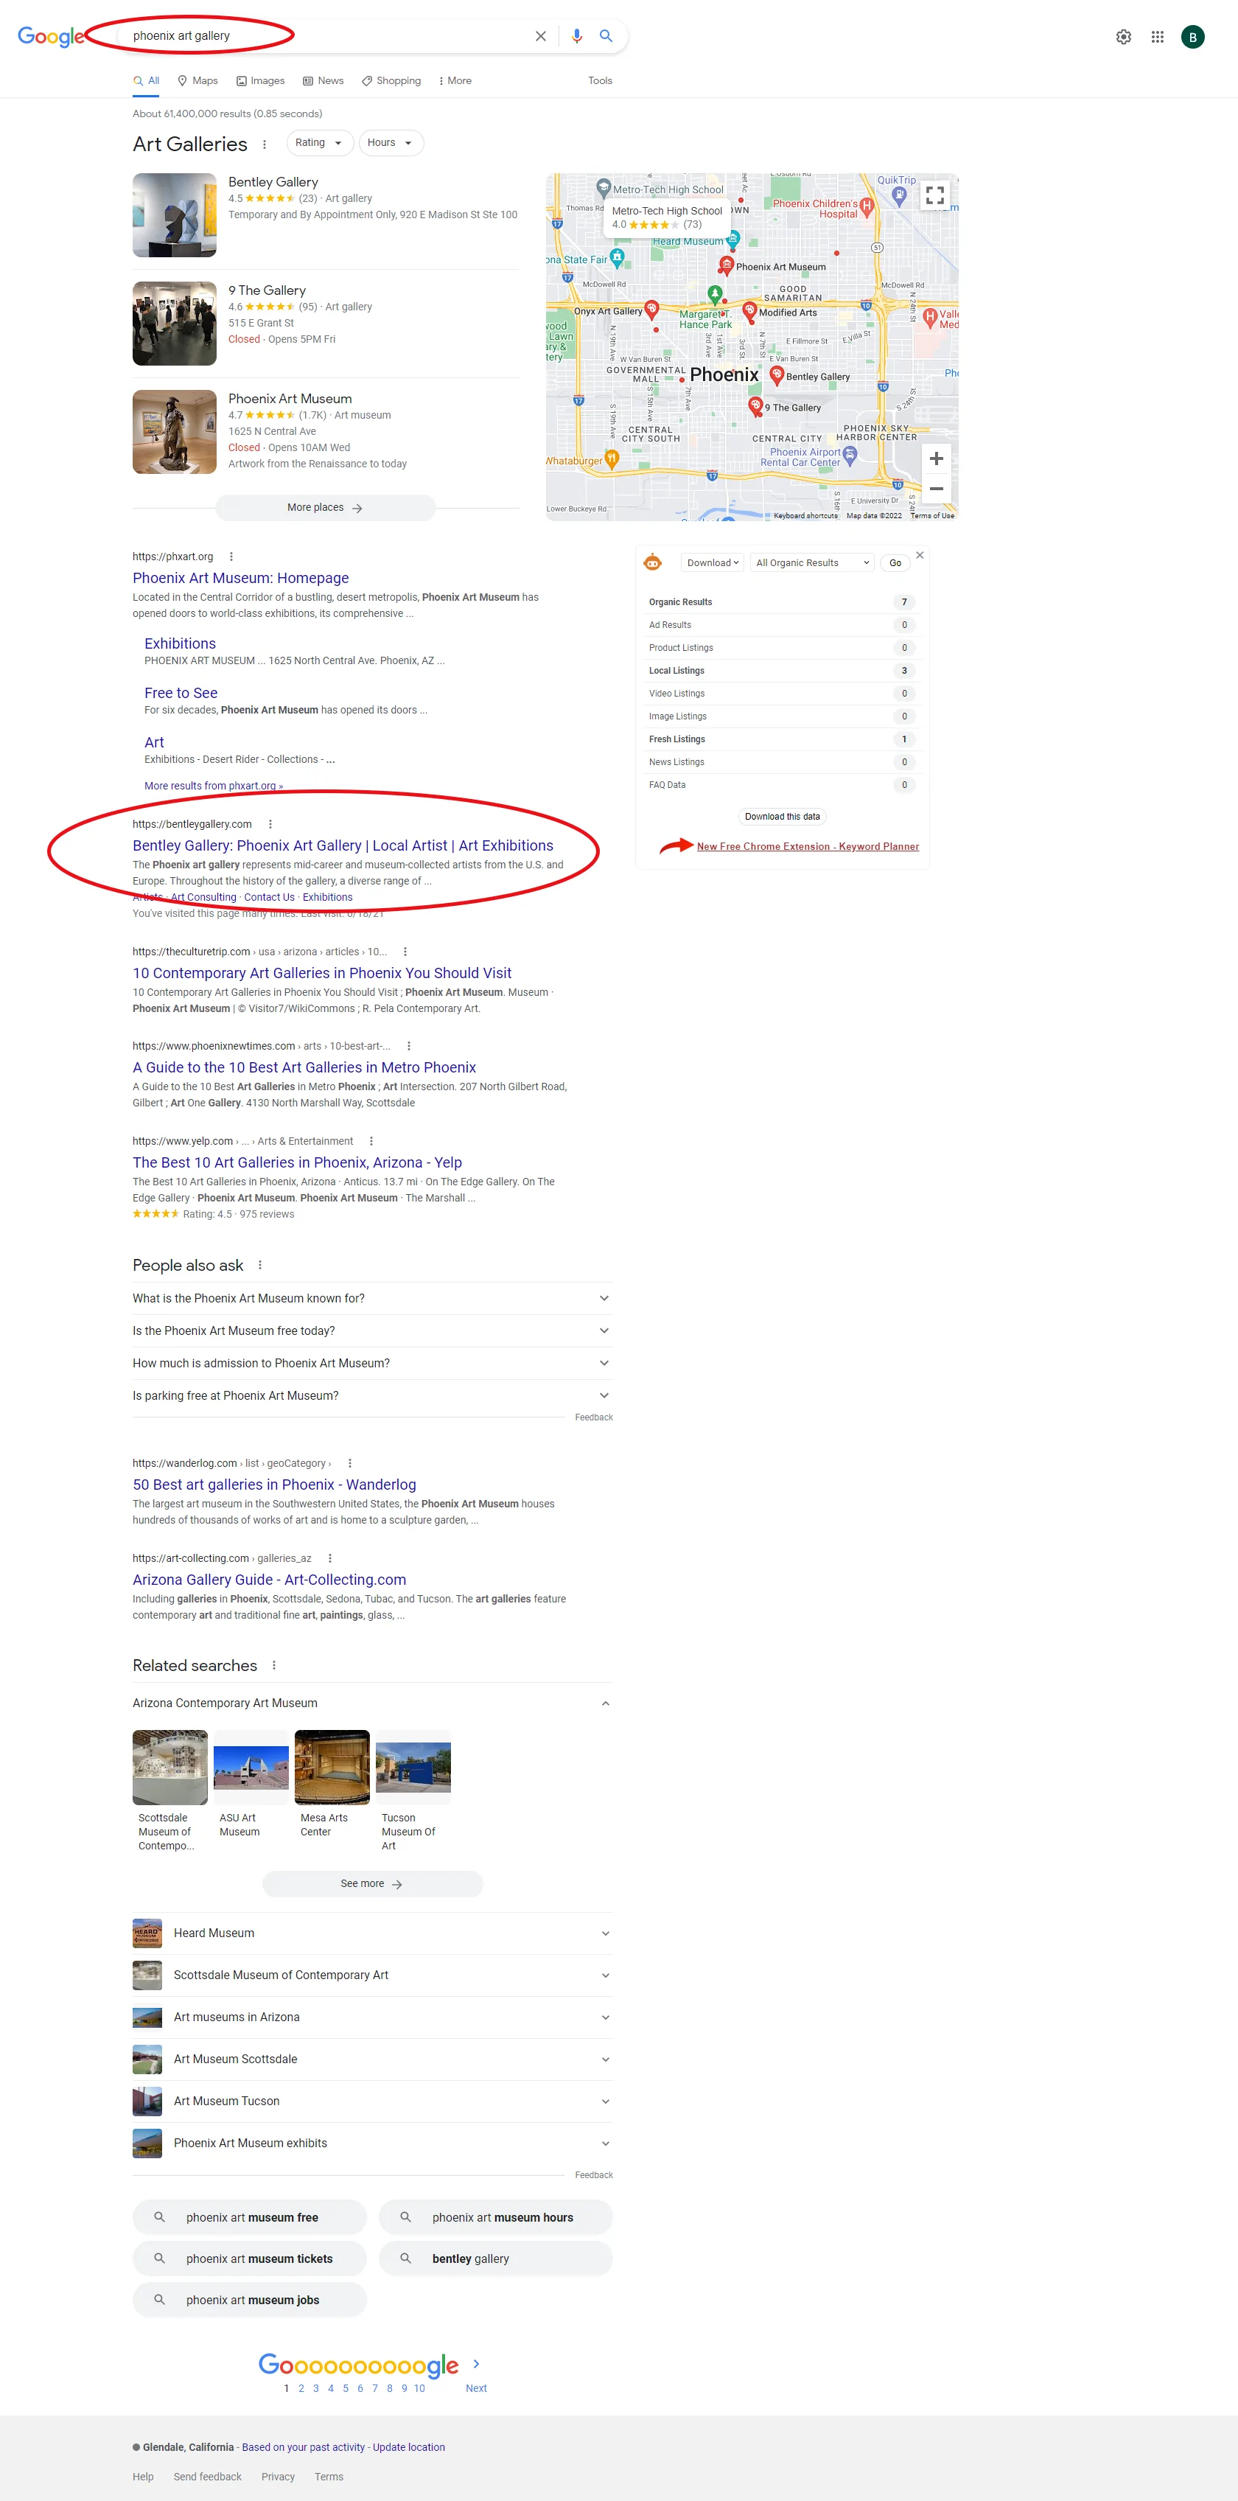The height and width of the screenshot is (2501, 1238).
Task: Expand 'What is the Phoenix Art Museum known for?'
Action: coord(372,1298)
